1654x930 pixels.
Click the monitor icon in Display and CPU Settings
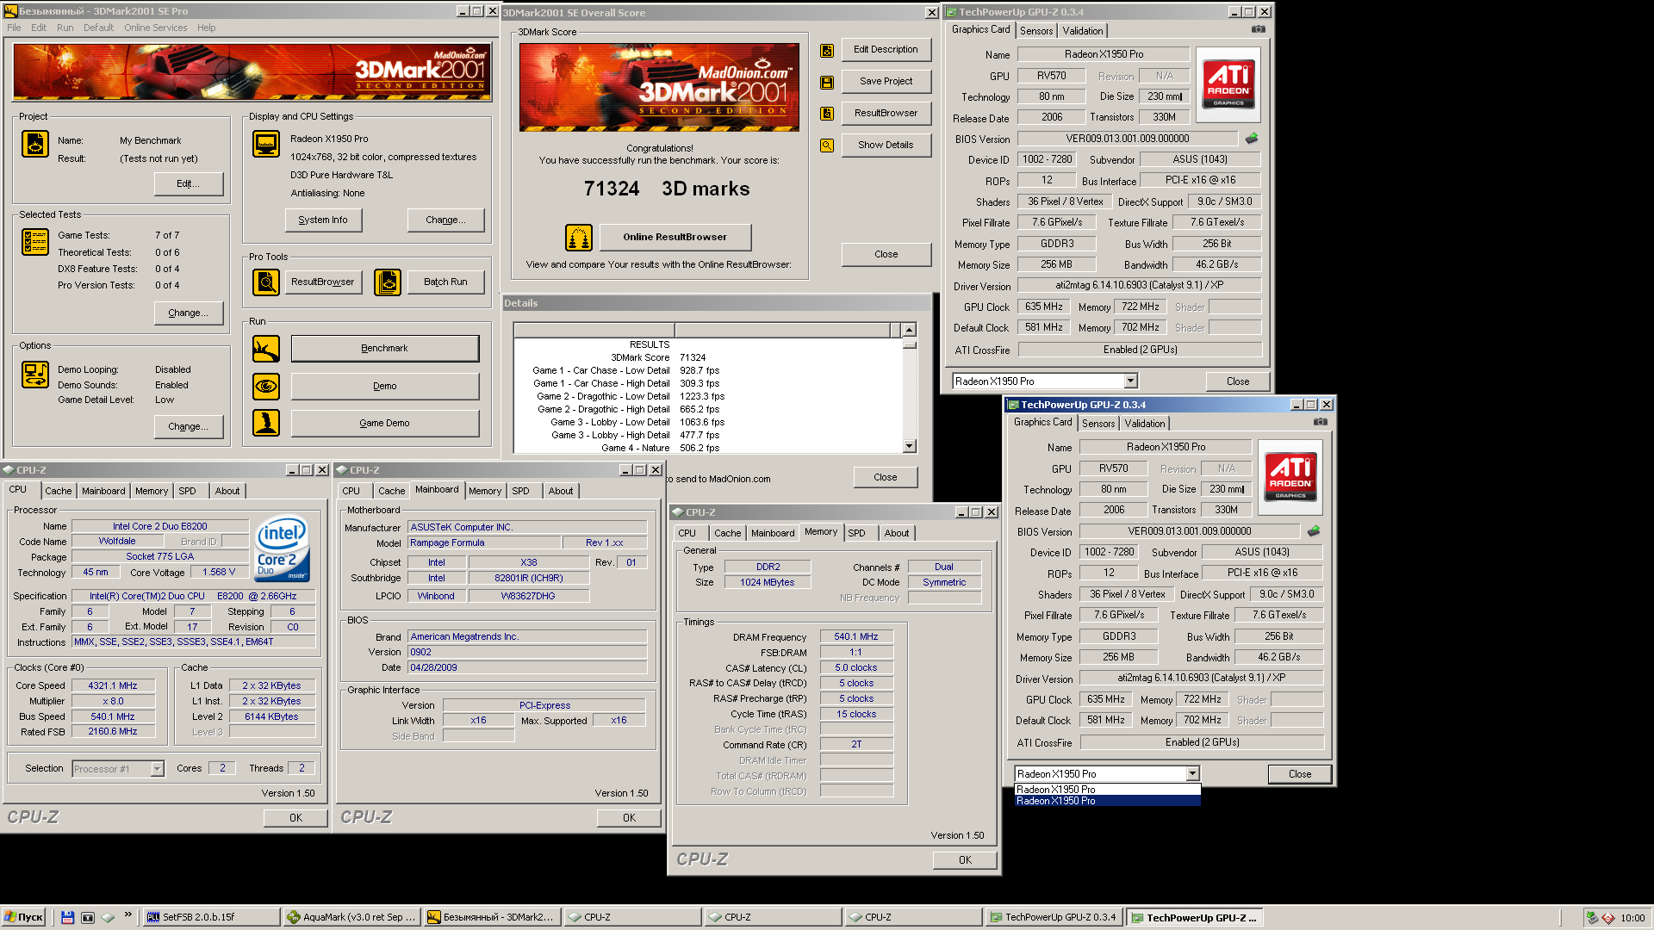point(266,144)
